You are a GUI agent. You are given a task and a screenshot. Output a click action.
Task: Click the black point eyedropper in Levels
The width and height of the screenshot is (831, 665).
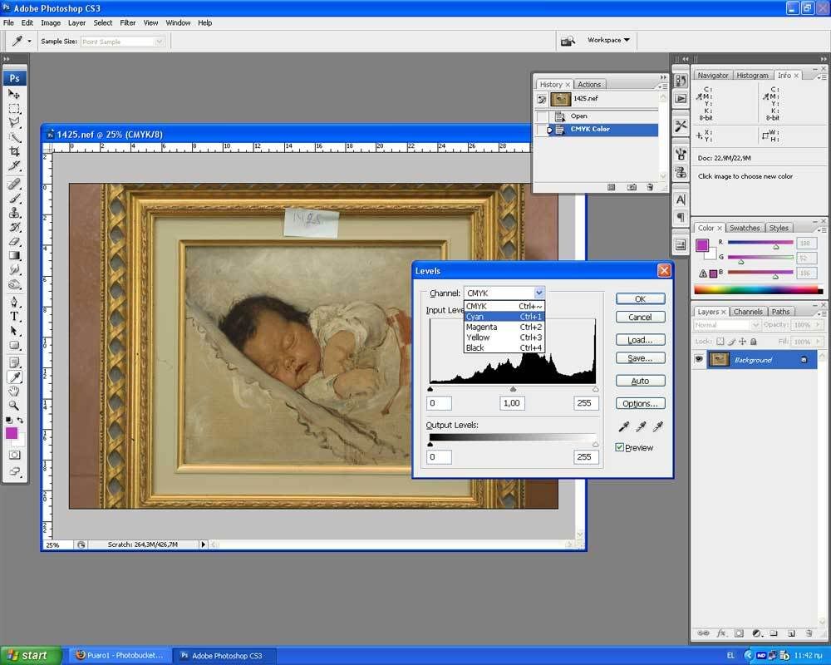click(x=622, y=426)
